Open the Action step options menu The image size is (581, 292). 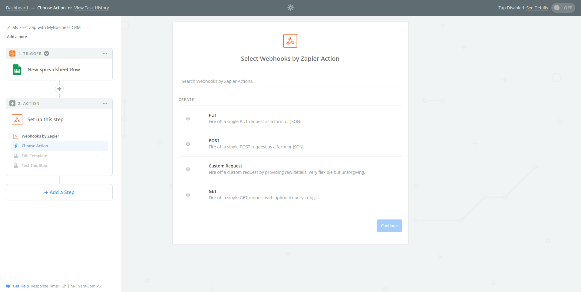pos(105,104)
